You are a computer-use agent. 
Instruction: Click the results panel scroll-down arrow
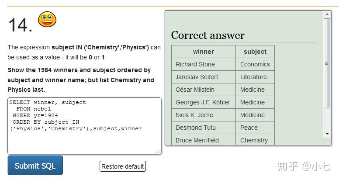coord(327,134)
